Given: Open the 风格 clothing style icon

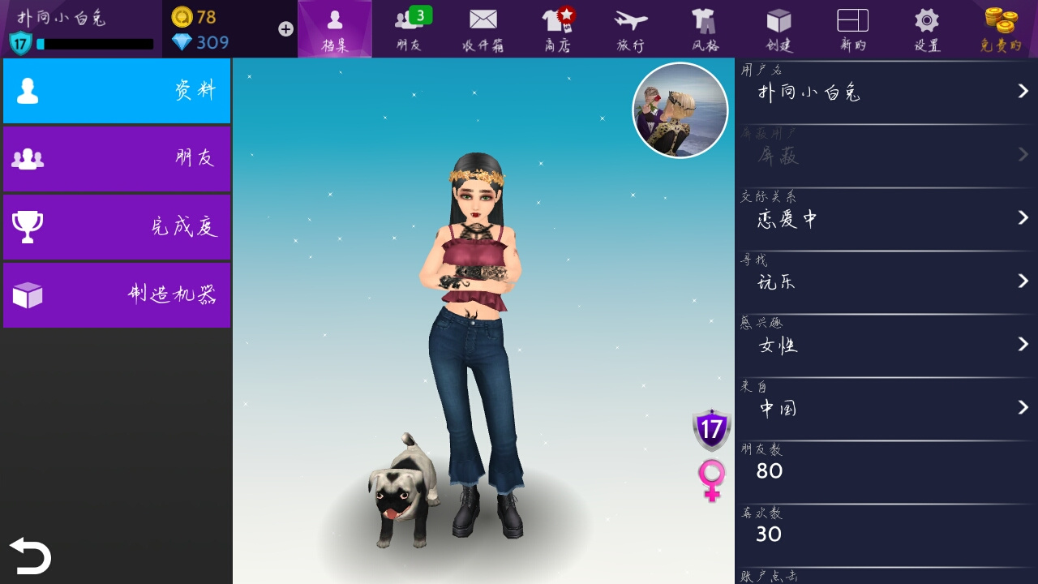Looking at the screenshot, I should click(x=704, y=28).
